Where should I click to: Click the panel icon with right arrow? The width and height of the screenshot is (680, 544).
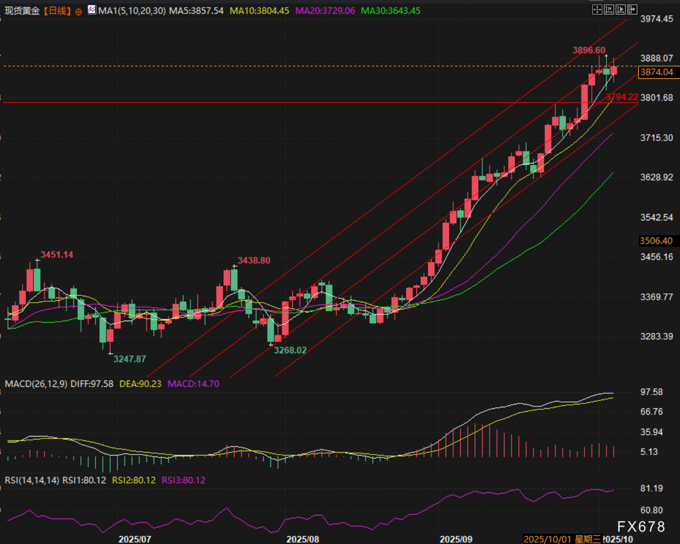click(x=632, y=9)
